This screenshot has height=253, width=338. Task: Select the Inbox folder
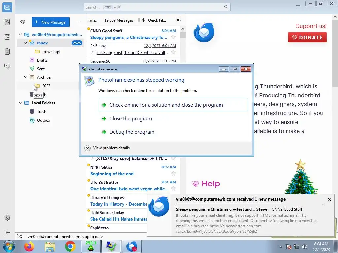coord(51,43)
